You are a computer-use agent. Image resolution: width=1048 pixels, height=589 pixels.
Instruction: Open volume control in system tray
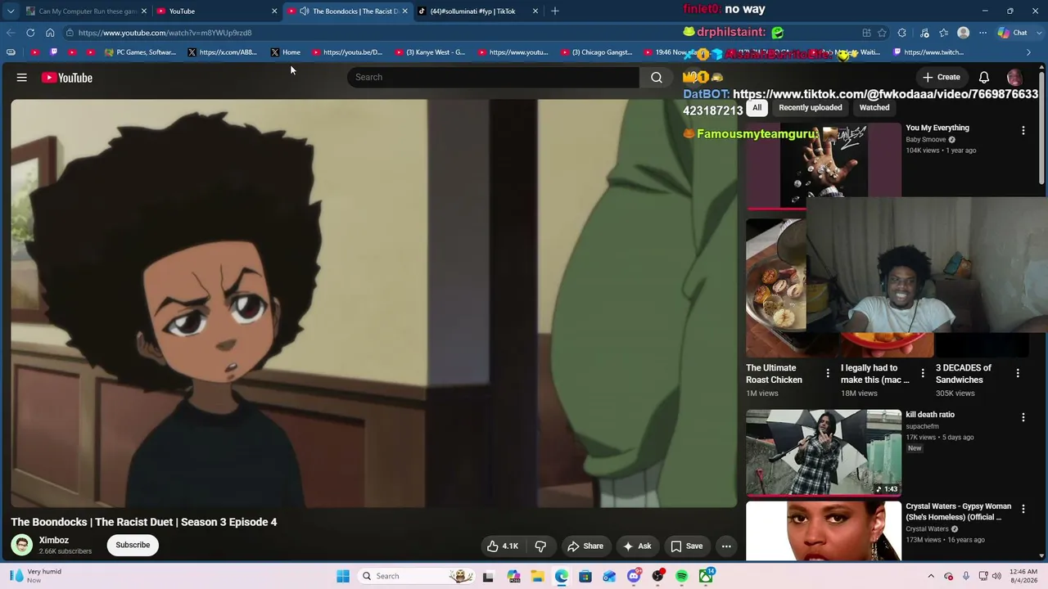[997, 576]
